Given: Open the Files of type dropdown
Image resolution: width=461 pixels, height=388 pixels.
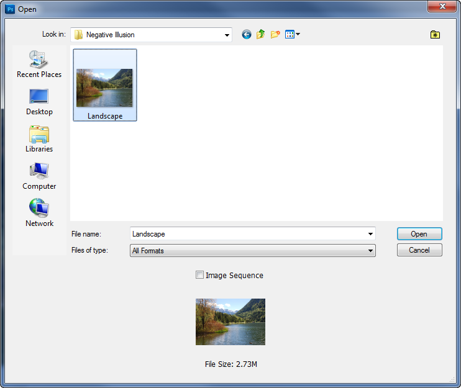Looking at the screenshot, I should [252, 251].
